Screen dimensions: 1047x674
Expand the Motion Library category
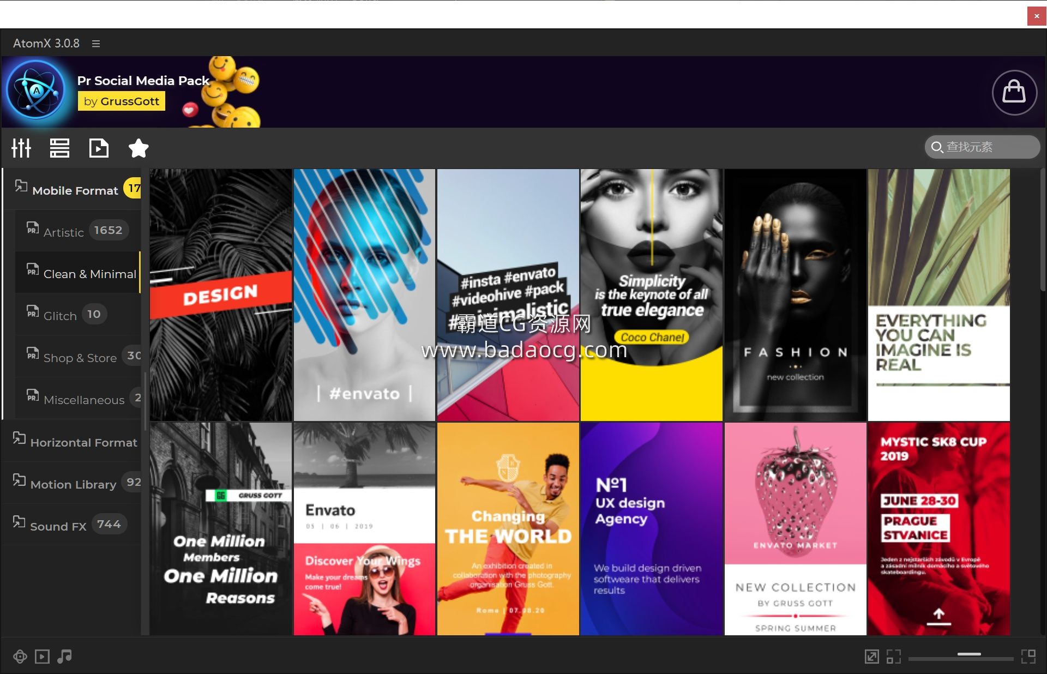(71, 483)
